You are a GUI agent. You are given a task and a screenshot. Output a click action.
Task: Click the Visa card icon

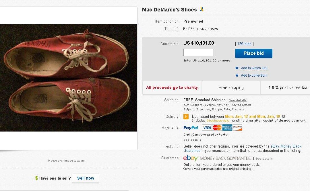pyautogui.click(x=206, y=128)
